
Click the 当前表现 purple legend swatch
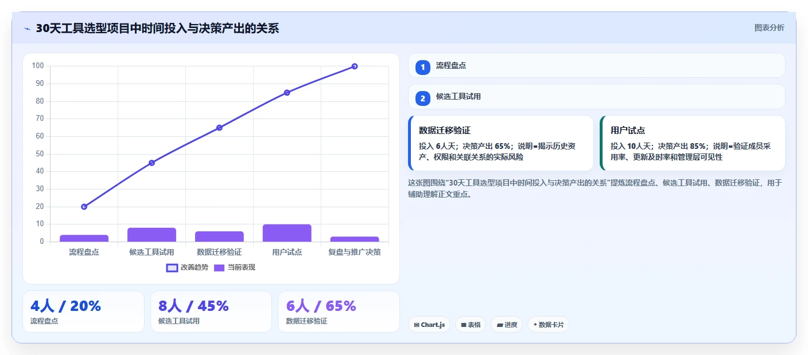[219, 267]
